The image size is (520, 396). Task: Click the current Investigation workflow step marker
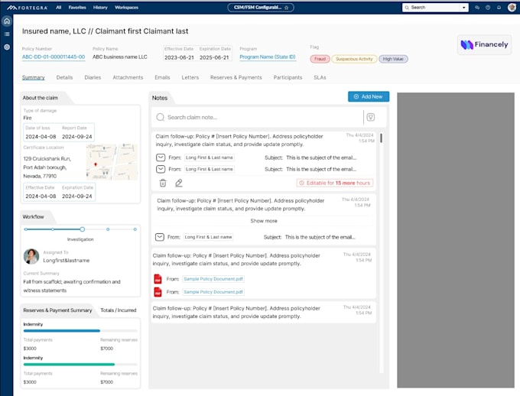coord(83,229)
